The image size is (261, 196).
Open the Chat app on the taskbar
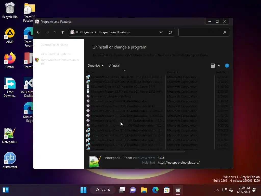click(x=133, y=190)
